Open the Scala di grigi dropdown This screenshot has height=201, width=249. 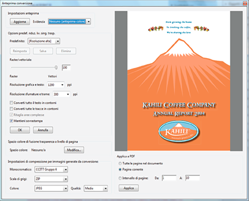pos(51,179)
